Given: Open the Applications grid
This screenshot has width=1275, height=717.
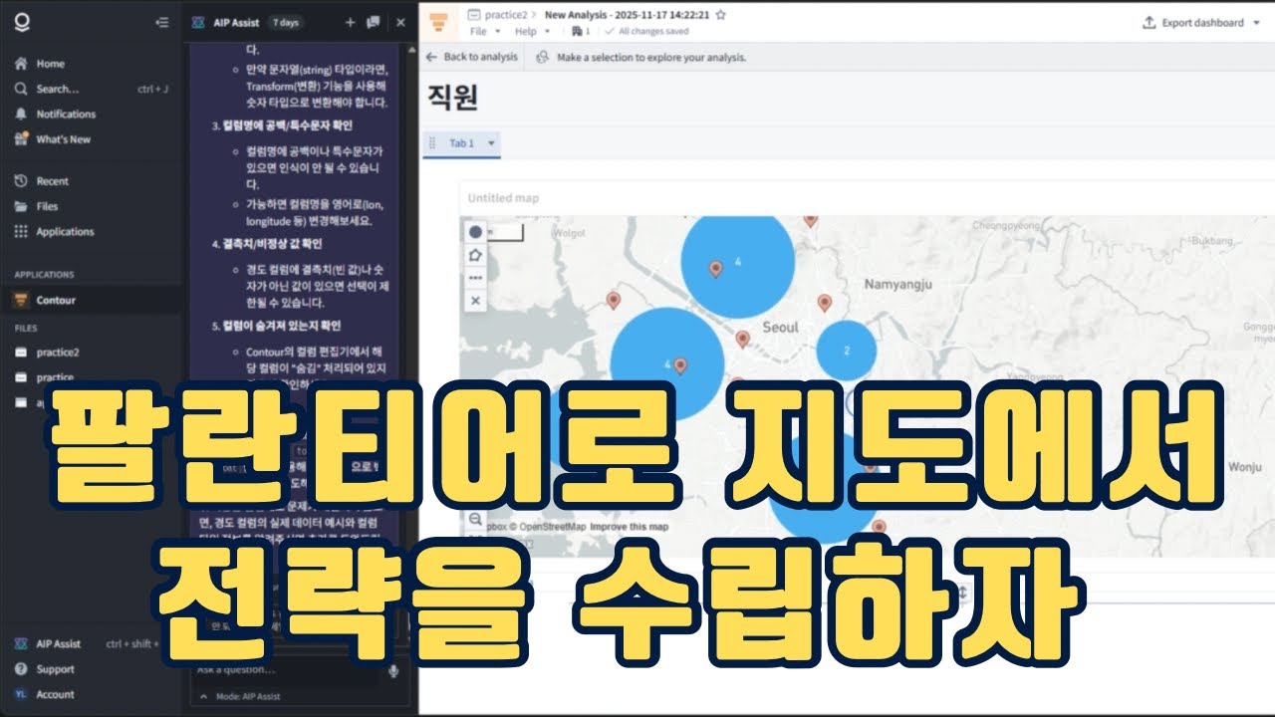Looking at the screenshot, I should [65, 232].
